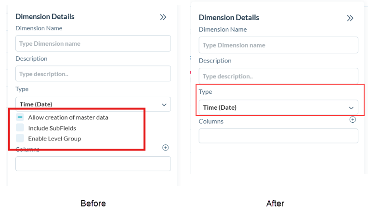The width and height of the screenshot is (368, 217).
Task: Click the Before caption text
Action: [x=93, y=204]
